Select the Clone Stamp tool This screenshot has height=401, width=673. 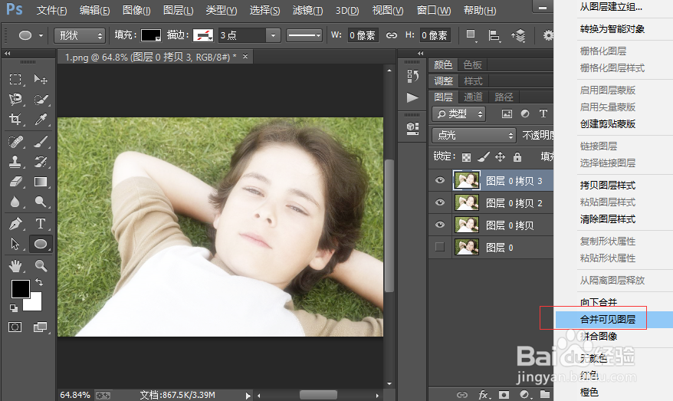pyautogui.click(x=15, y=162)
